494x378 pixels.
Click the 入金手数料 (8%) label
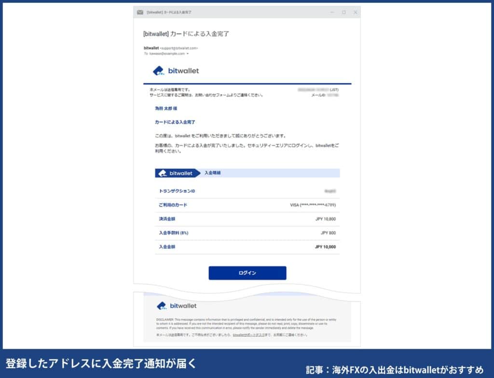[174, 233]
